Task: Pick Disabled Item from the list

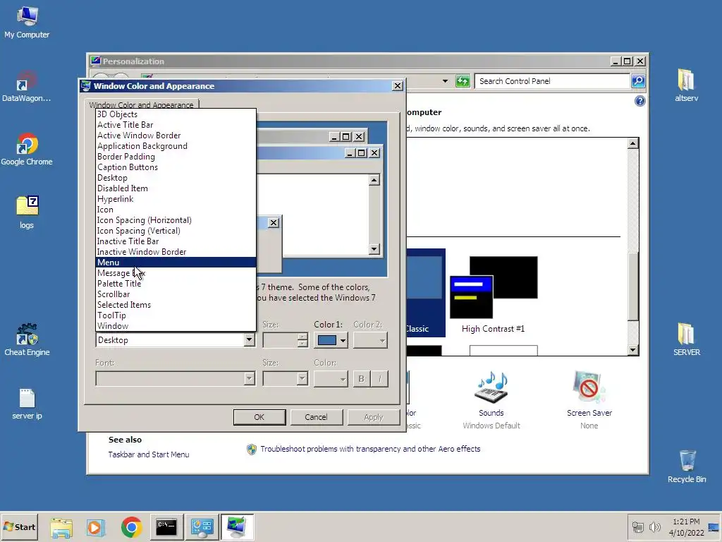Action: (176, 188)
